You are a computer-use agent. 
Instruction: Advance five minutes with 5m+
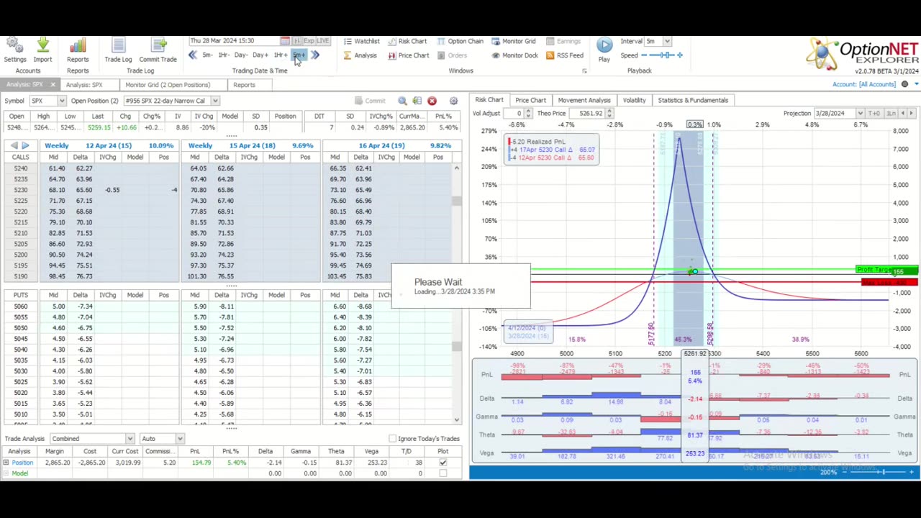pyautogui.click(x=299, y=55)
